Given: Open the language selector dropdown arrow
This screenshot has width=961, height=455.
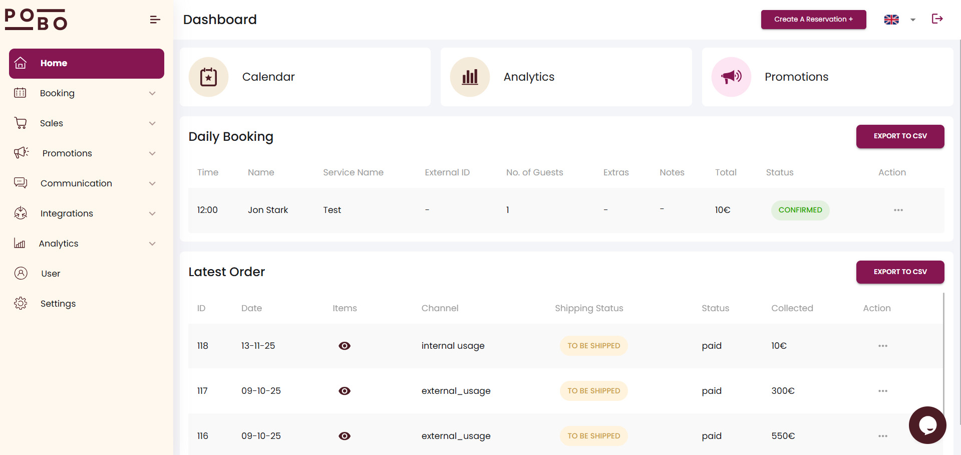Looking at the screenshot, I should 913,20.
